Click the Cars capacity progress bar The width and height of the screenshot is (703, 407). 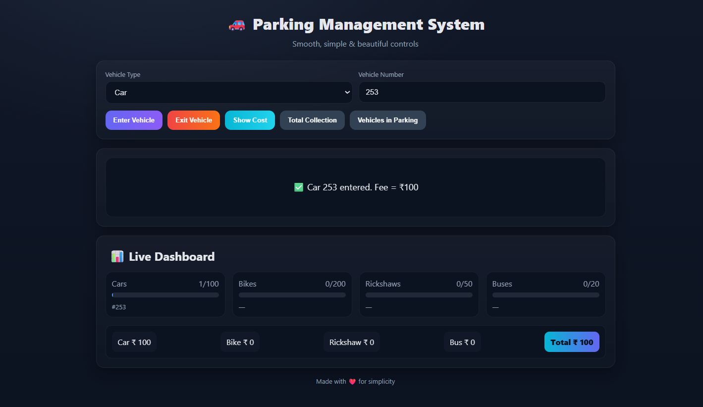(x=165, y=294)
